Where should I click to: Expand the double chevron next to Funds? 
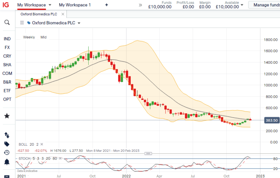pyautogui.click(x=141, y=5)
